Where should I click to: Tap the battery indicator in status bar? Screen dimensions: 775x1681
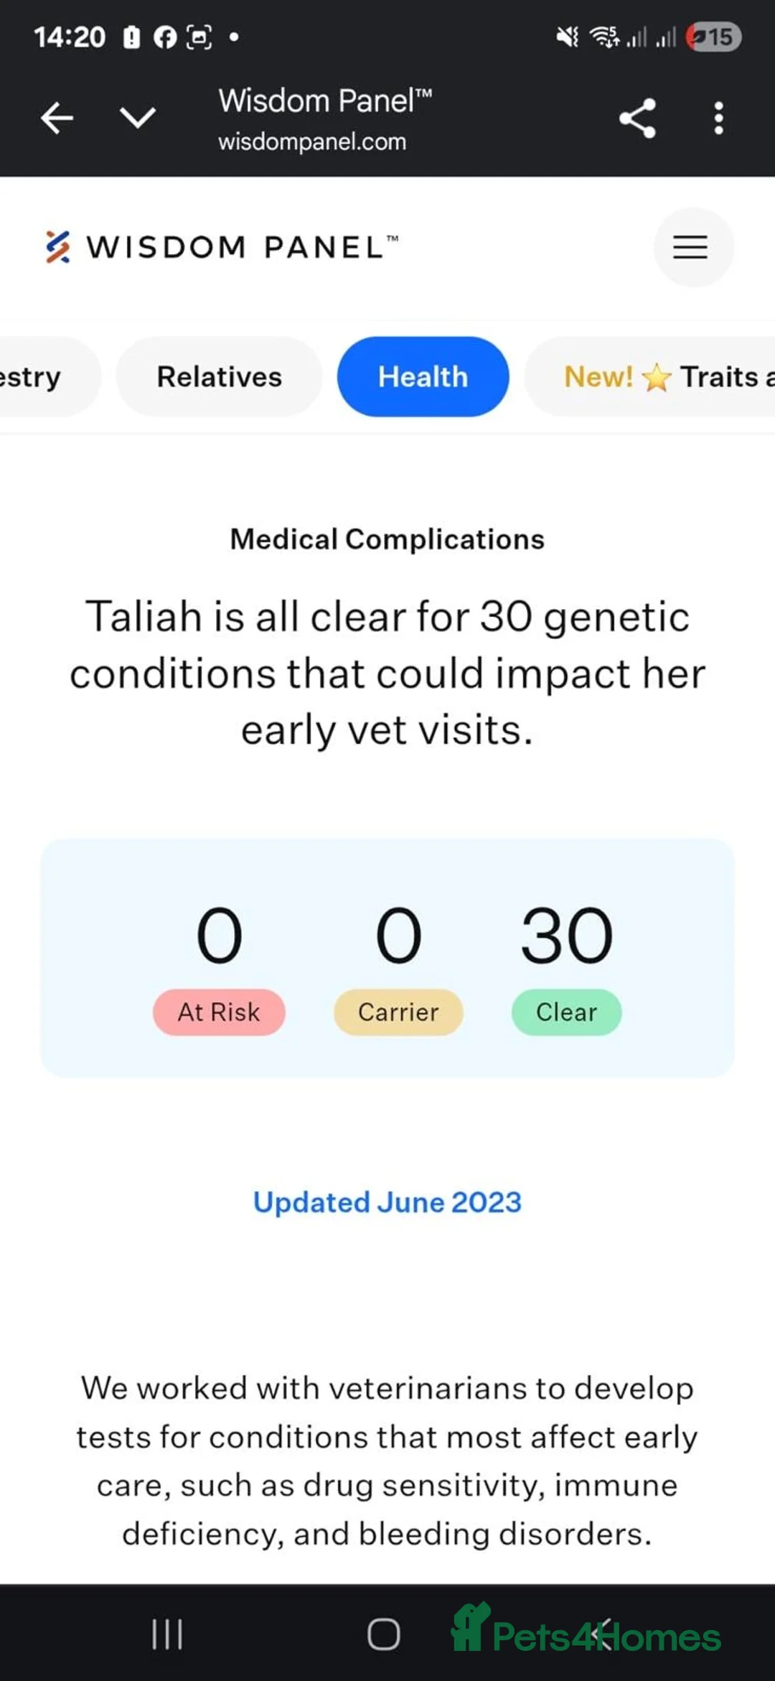point(713,37)
